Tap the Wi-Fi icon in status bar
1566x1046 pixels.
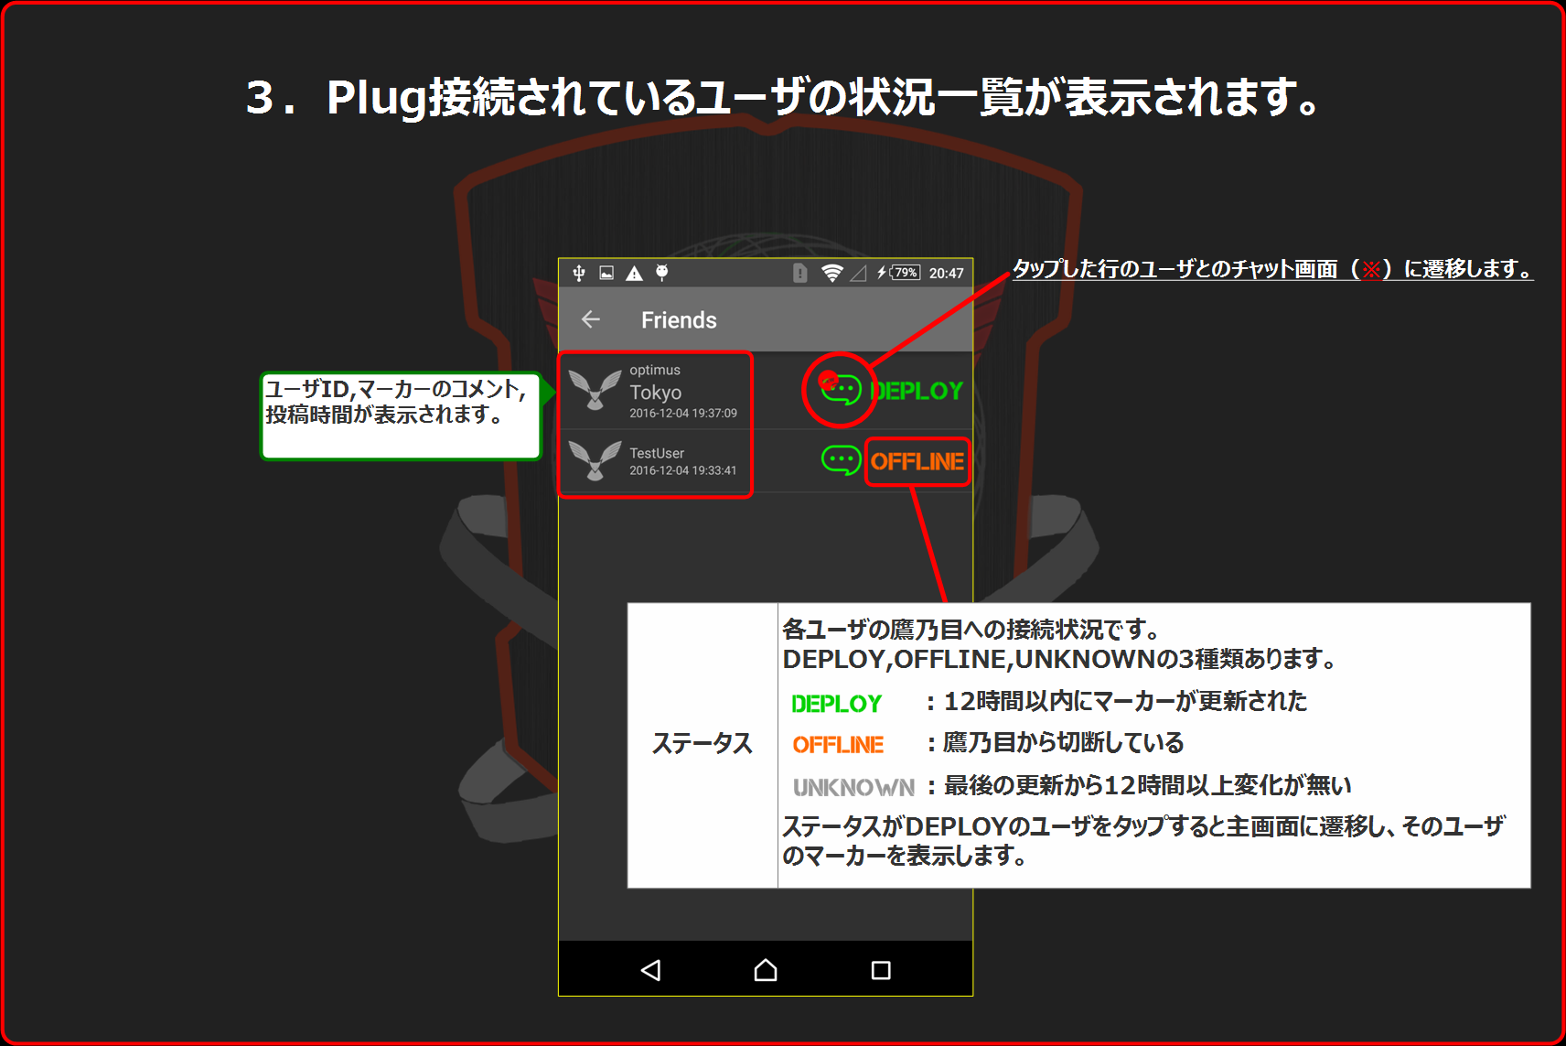click(831, 273)
